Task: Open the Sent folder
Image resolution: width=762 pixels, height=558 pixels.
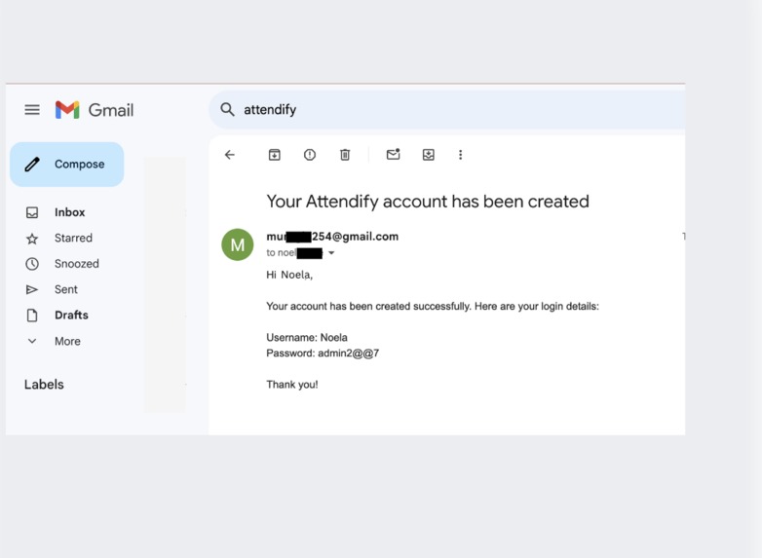Action: [66, 289]
